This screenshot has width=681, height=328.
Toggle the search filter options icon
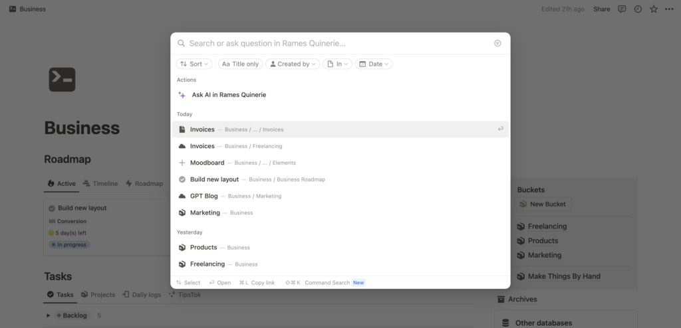coord(497,43)
